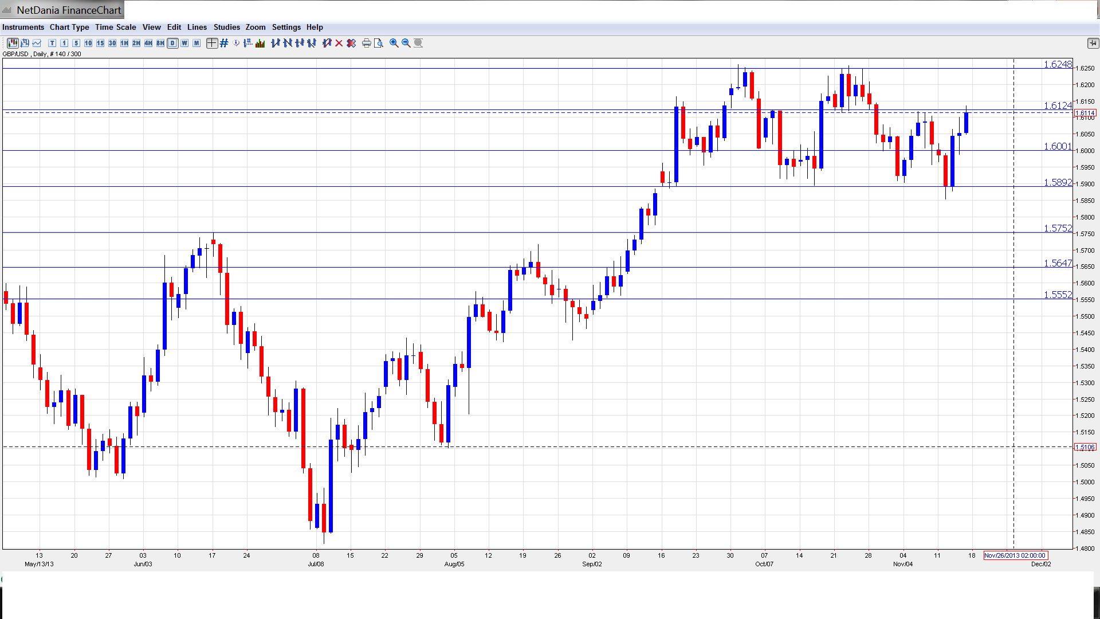Switch to line chart icon

[37, 43]
